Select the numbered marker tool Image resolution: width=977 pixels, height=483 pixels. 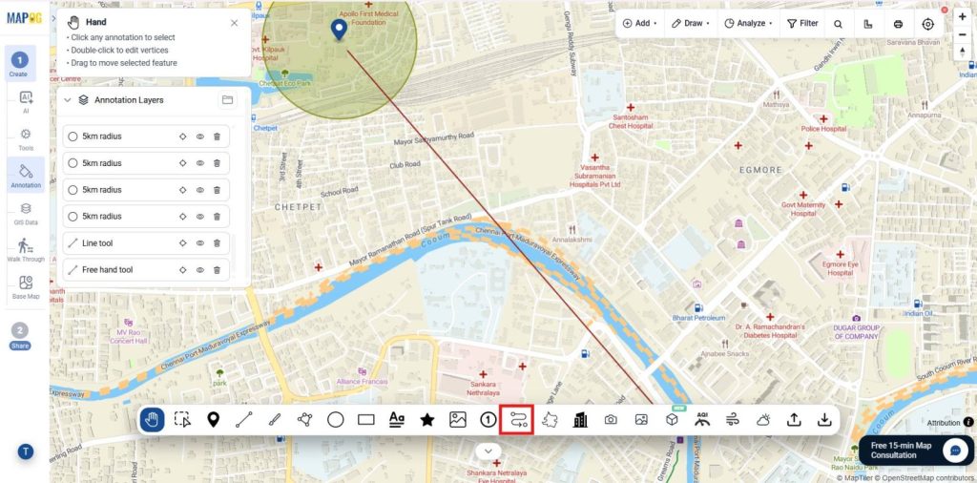488,419
